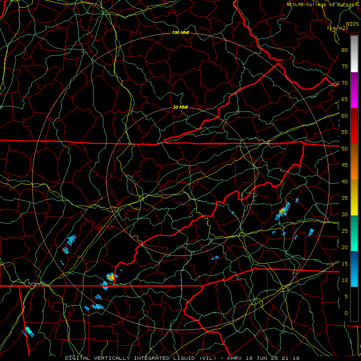Click the scale value 60
This screenshot has width=361, height=361.
tap(345, 116)
